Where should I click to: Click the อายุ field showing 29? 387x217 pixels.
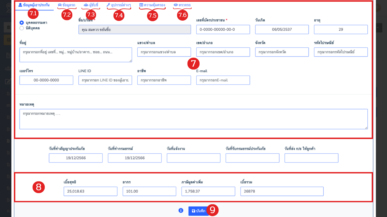341,29
